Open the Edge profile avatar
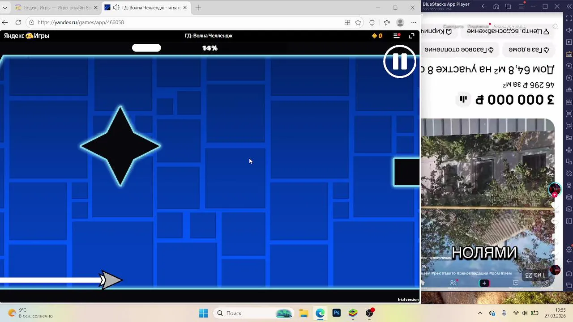This screenshot has height=322, width=573. point(400,22)
